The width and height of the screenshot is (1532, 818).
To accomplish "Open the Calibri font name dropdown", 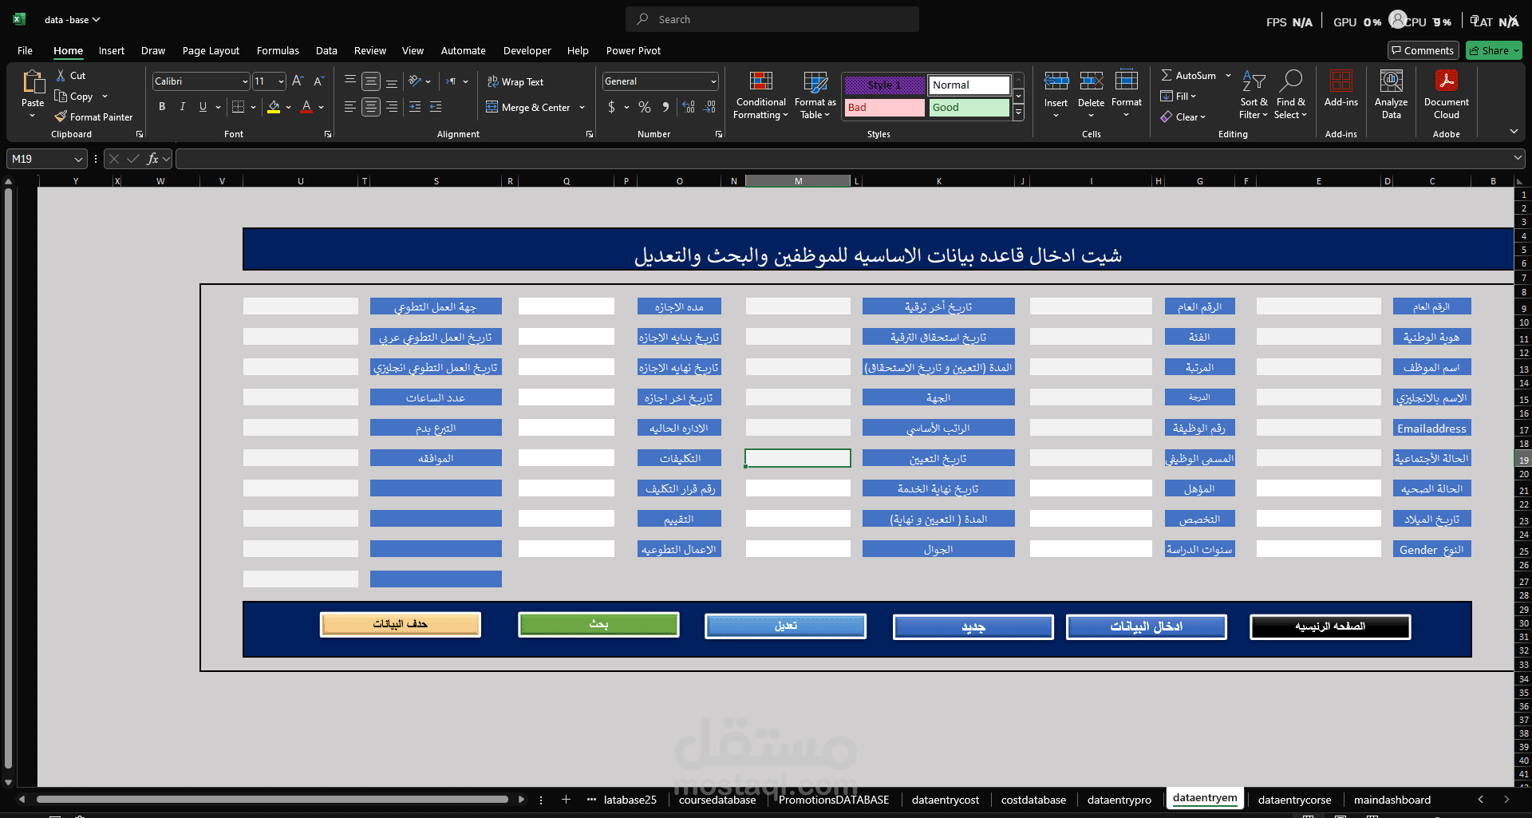I will point(244,81).
